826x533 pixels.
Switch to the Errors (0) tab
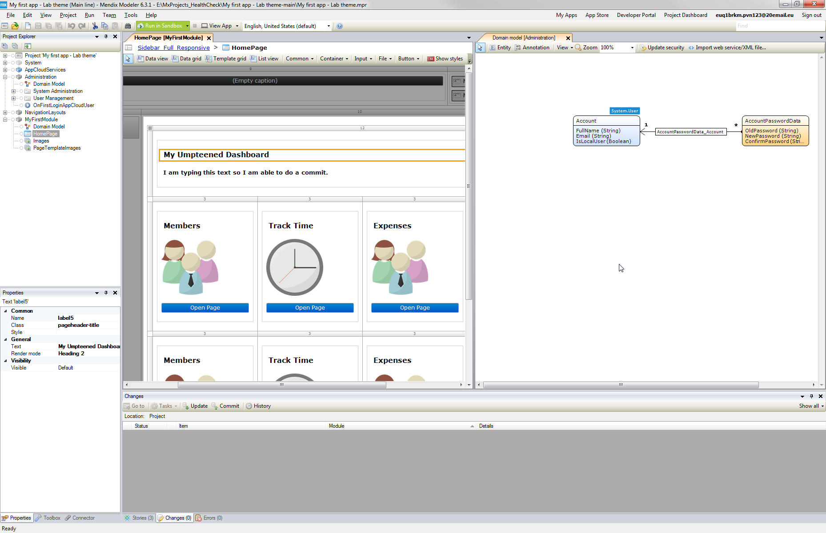click(209, 518)
